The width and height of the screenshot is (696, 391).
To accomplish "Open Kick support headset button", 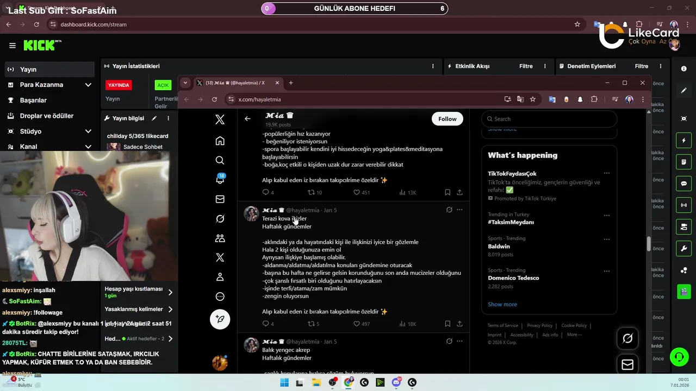I will point(679,357).
